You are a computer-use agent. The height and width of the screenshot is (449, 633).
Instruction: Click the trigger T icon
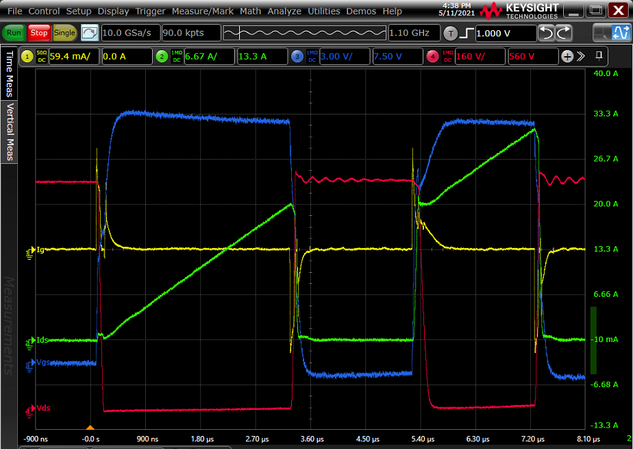450,33
